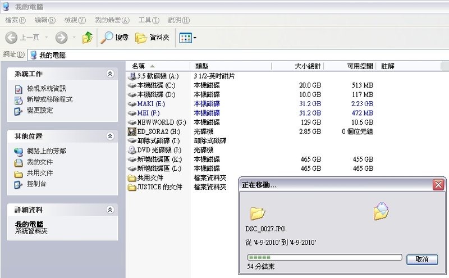Screen dimensions: 449x278
Task: Click the Up one level folder icon
Action: (87, 38)
